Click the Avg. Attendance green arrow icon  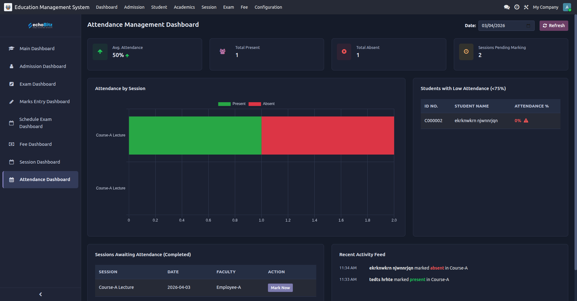tap(100, 52)
